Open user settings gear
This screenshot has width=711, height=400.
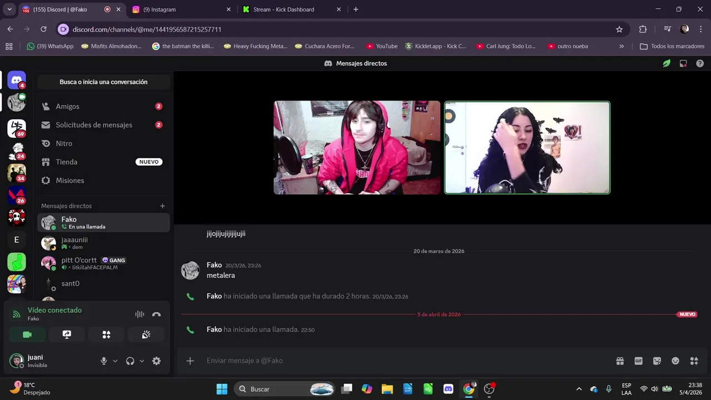(157, 361)
